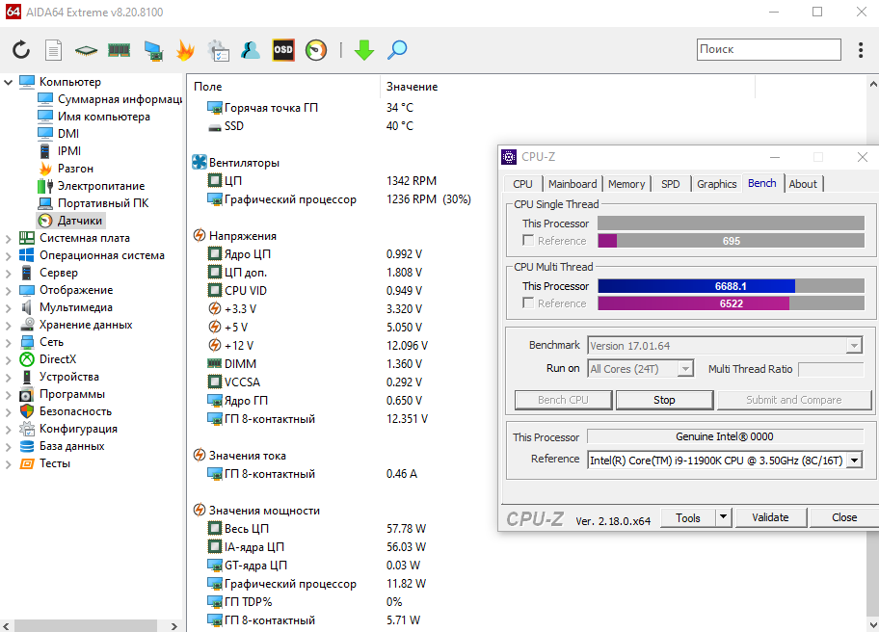
Task: Click the Multi Thread This Processor bar
Action: [731, 286]
